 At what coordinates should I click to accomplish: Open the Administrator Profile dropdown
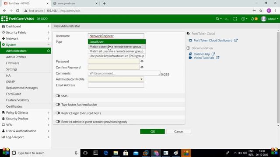coord(116,79)
